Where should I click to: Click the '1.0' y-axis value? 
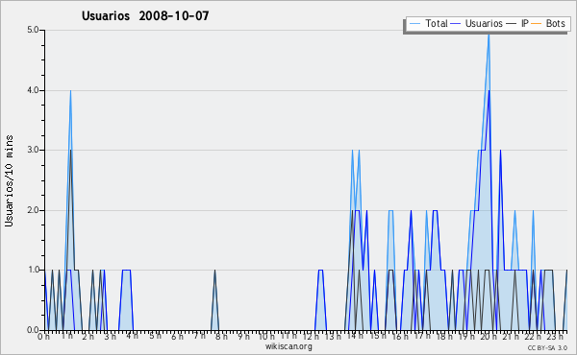coord(33,271)
